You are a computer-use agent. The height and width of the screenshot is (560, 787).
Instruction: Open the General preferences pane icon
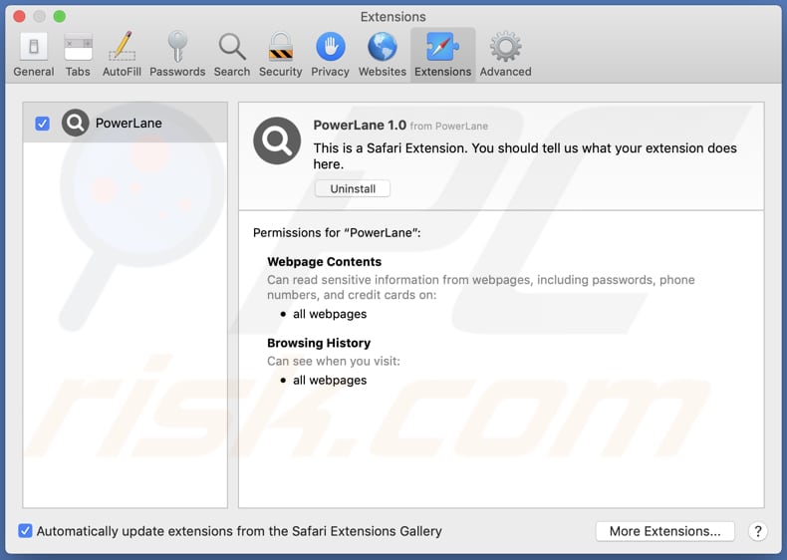click(34, 47)
